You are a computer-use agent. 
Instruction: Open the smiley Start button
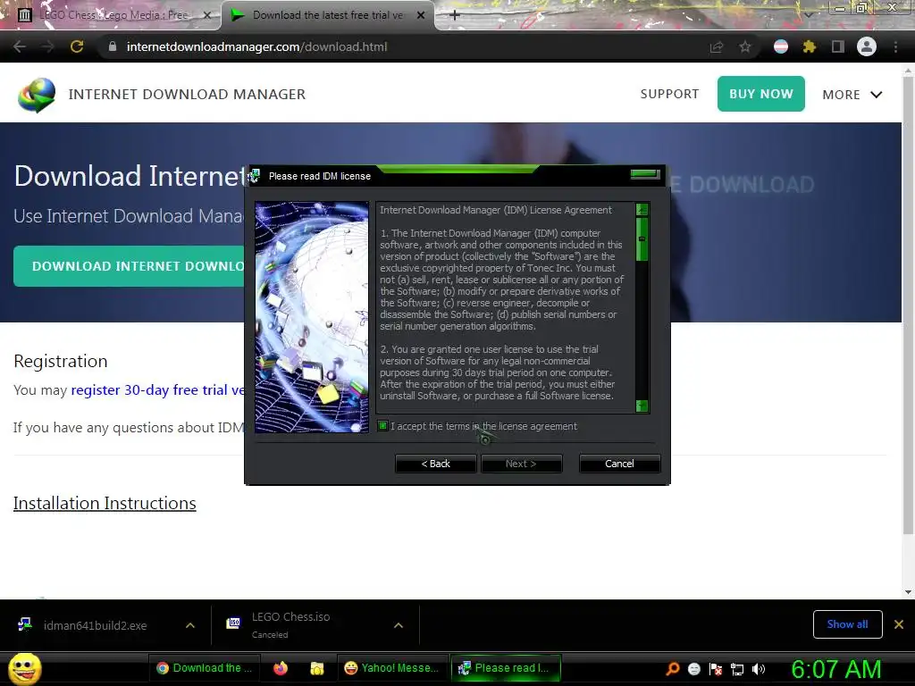click(24, 668)
